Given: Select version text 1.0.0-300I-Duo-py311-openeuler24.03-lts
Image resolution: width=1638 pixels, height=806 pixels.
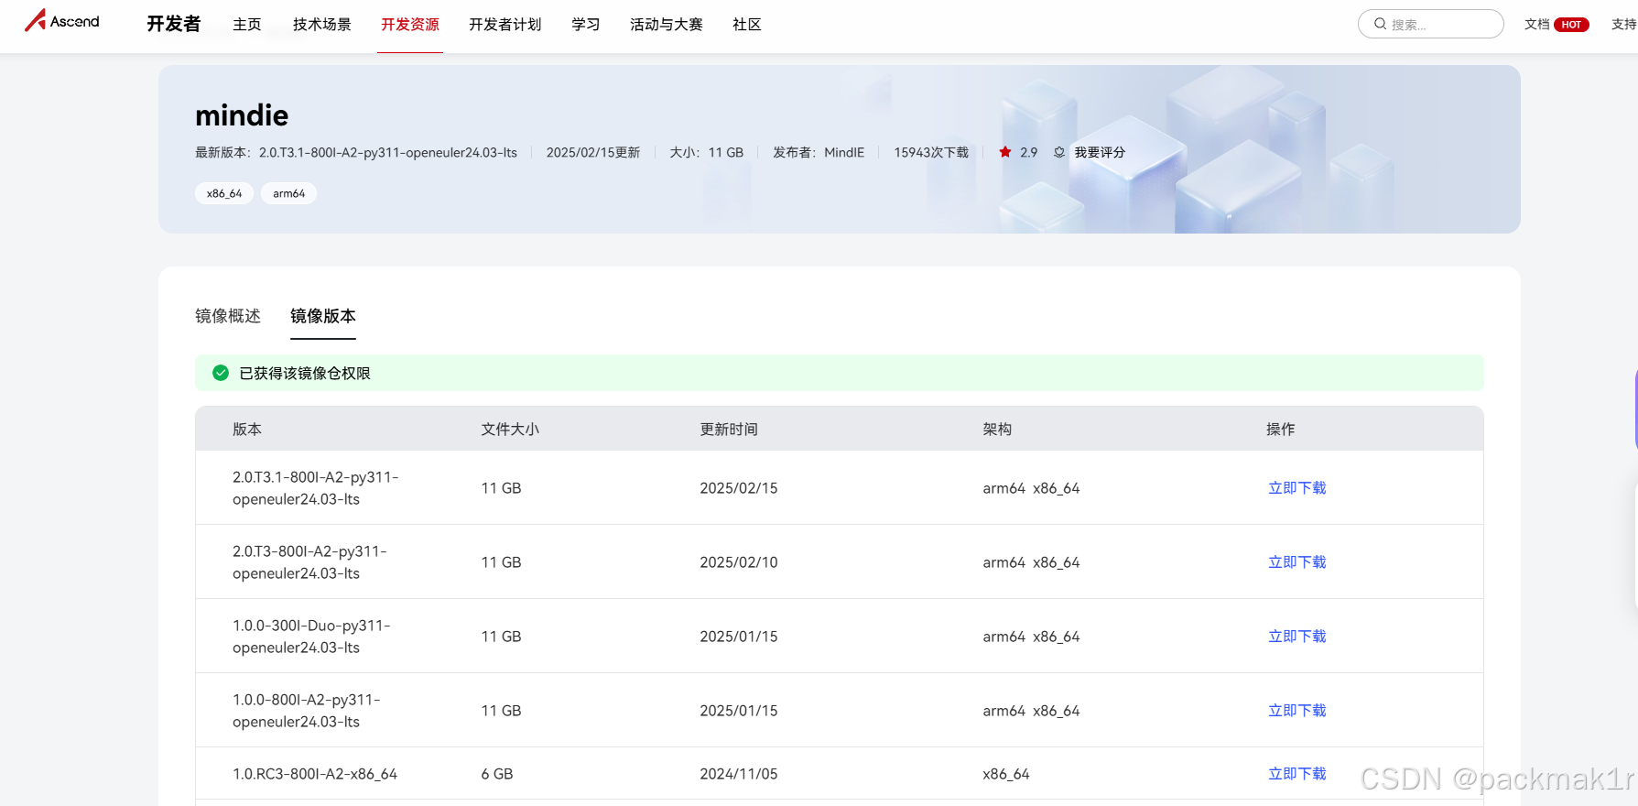Looking at the screenshot, I should click(311, 637).
